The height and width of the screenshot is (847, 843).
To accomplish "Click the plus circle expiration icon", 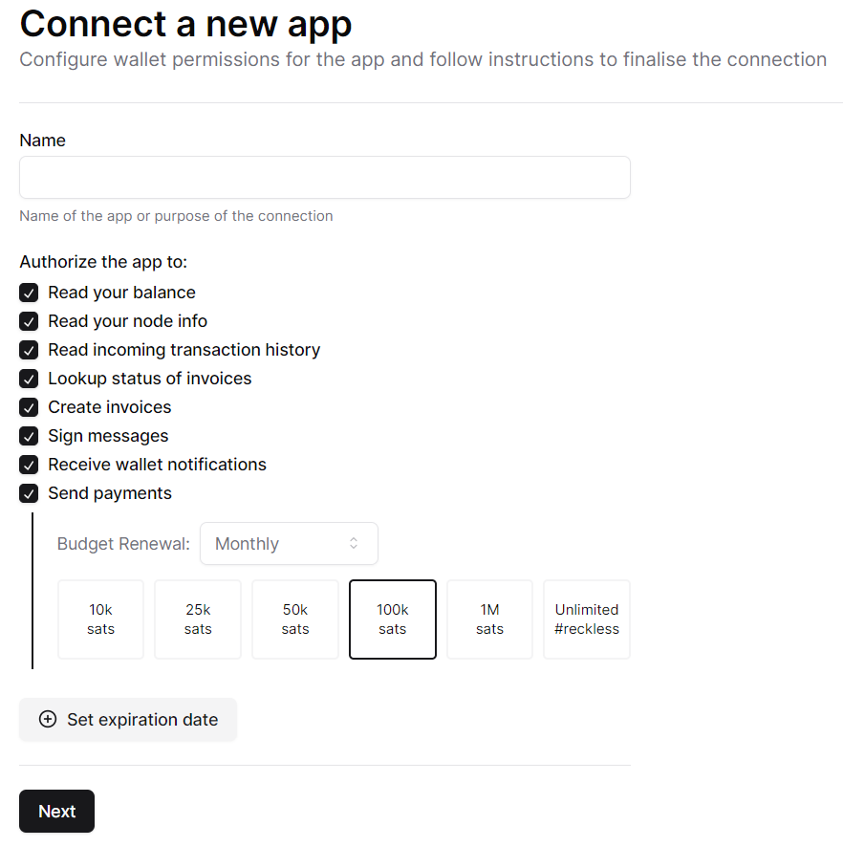I will (x=48, y=720).
